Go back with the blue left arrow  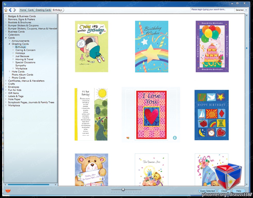[x=10, y=10]
